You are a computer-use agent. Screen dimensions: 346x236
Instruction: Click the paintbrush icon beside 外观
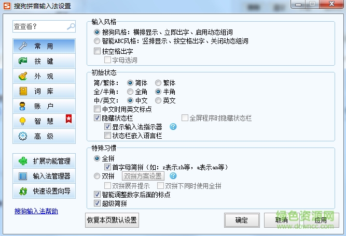pos(23,76)
